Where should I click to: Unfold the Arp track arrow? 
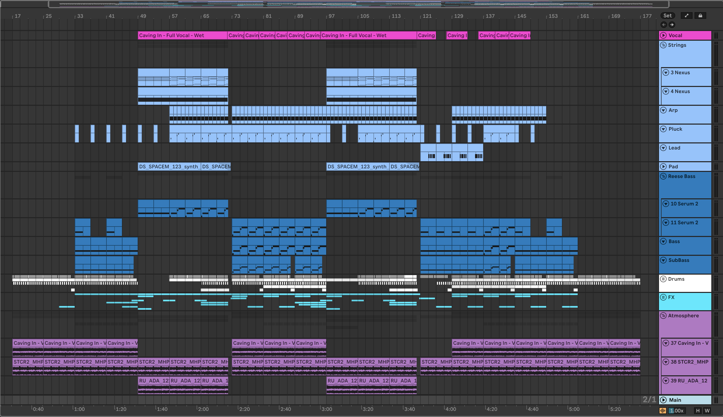[x=663, y=110]
